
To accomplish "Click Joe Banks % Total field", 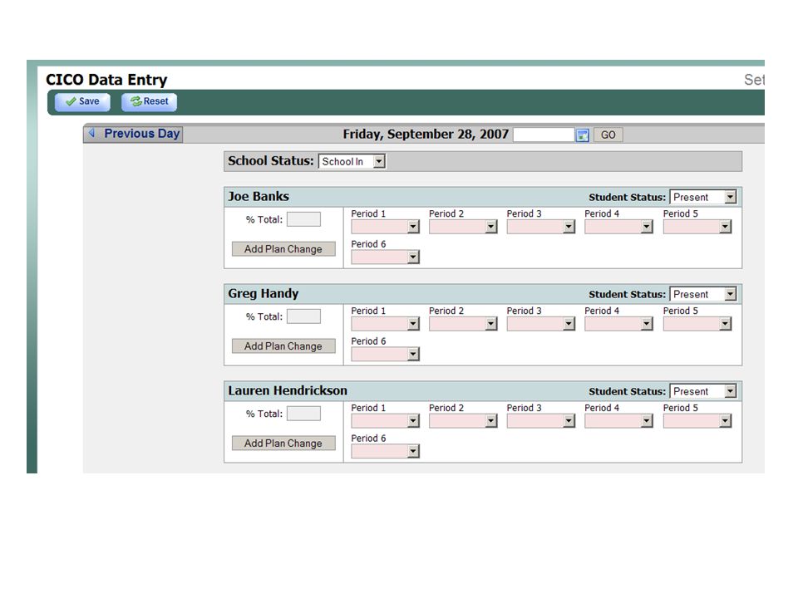I will 304,219.
